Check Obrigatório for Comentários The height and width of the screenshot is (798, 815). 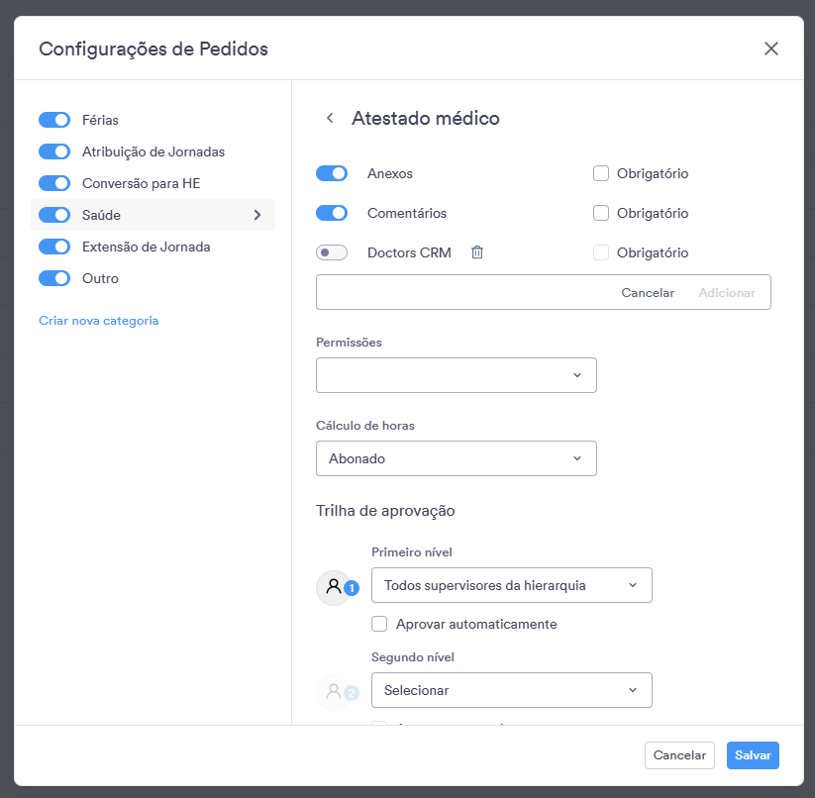point(601,213)
